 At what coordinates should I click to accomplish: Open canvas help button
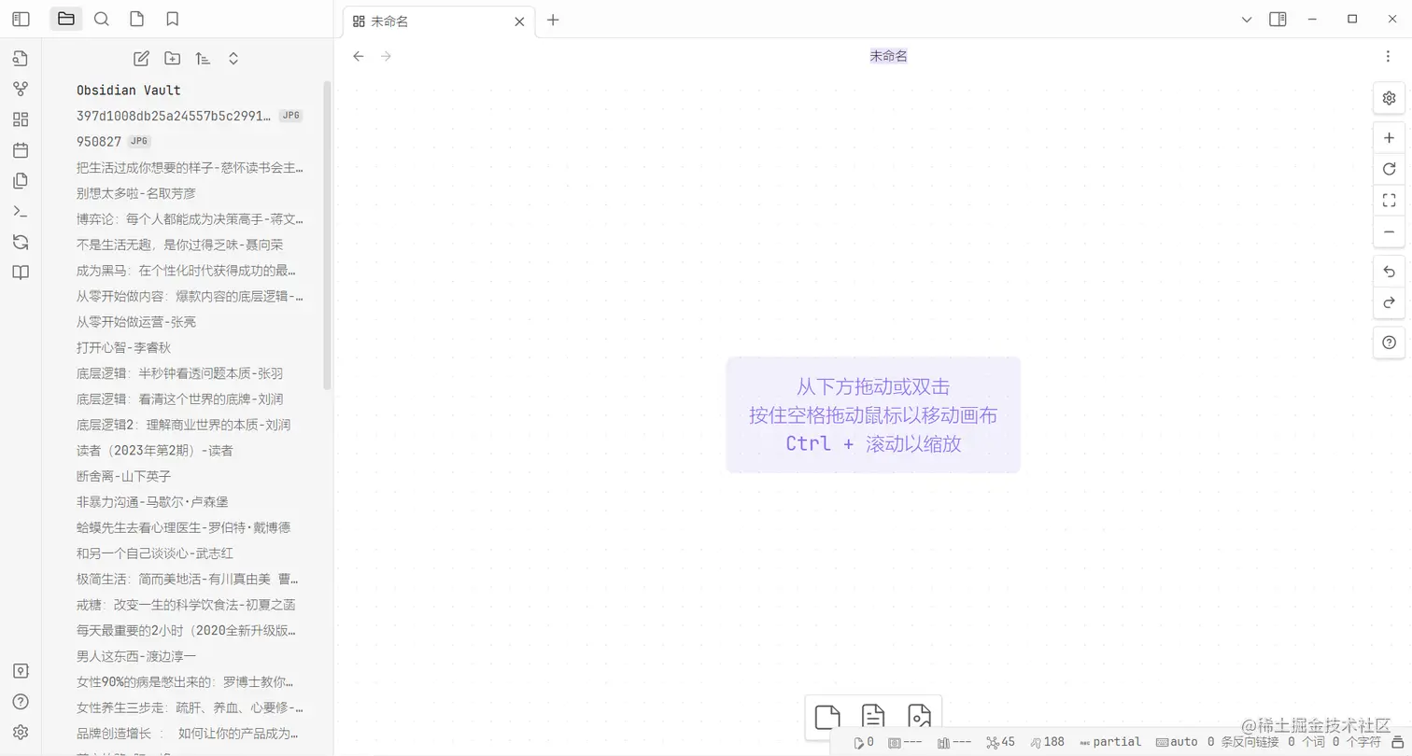pos(1389,343)
